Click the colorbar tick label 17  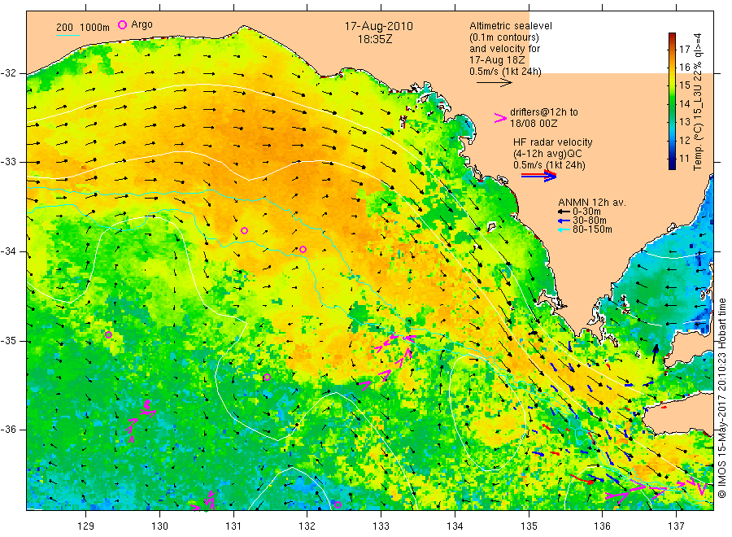coord(684,49)
